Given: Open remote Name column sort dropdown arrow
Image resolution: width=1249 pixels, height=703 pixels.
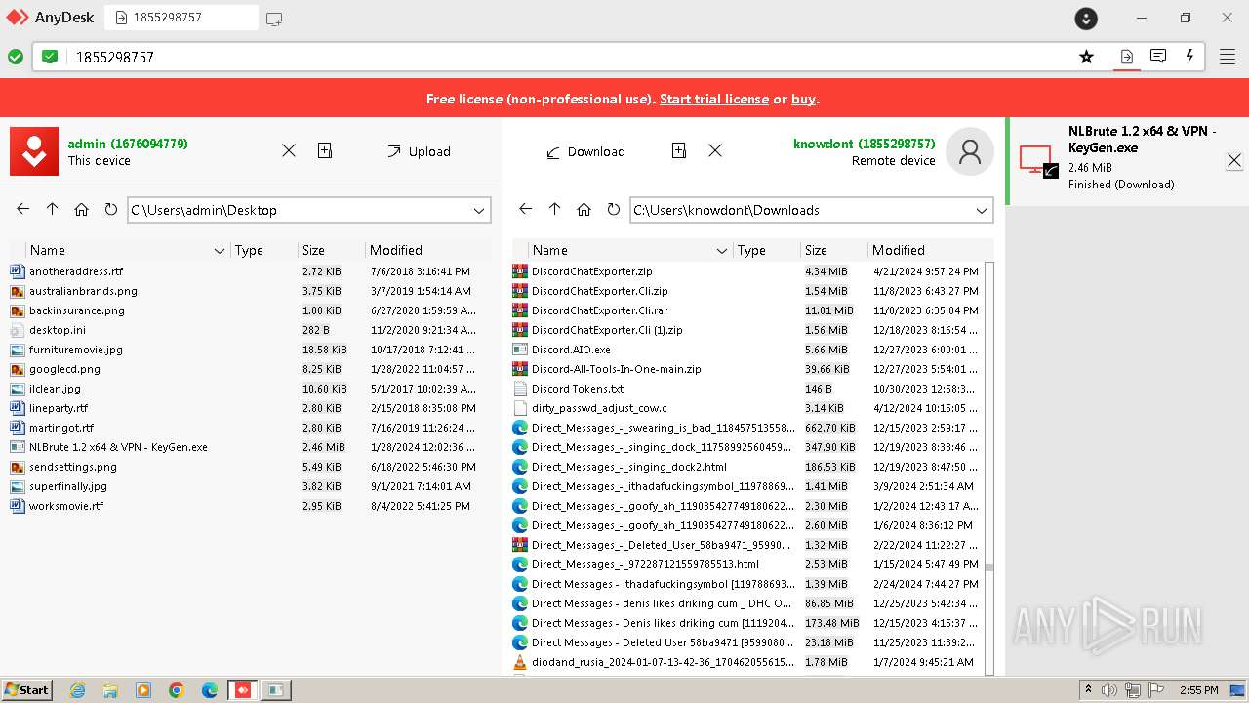Looking at the screenshot, I should (722, 251).
